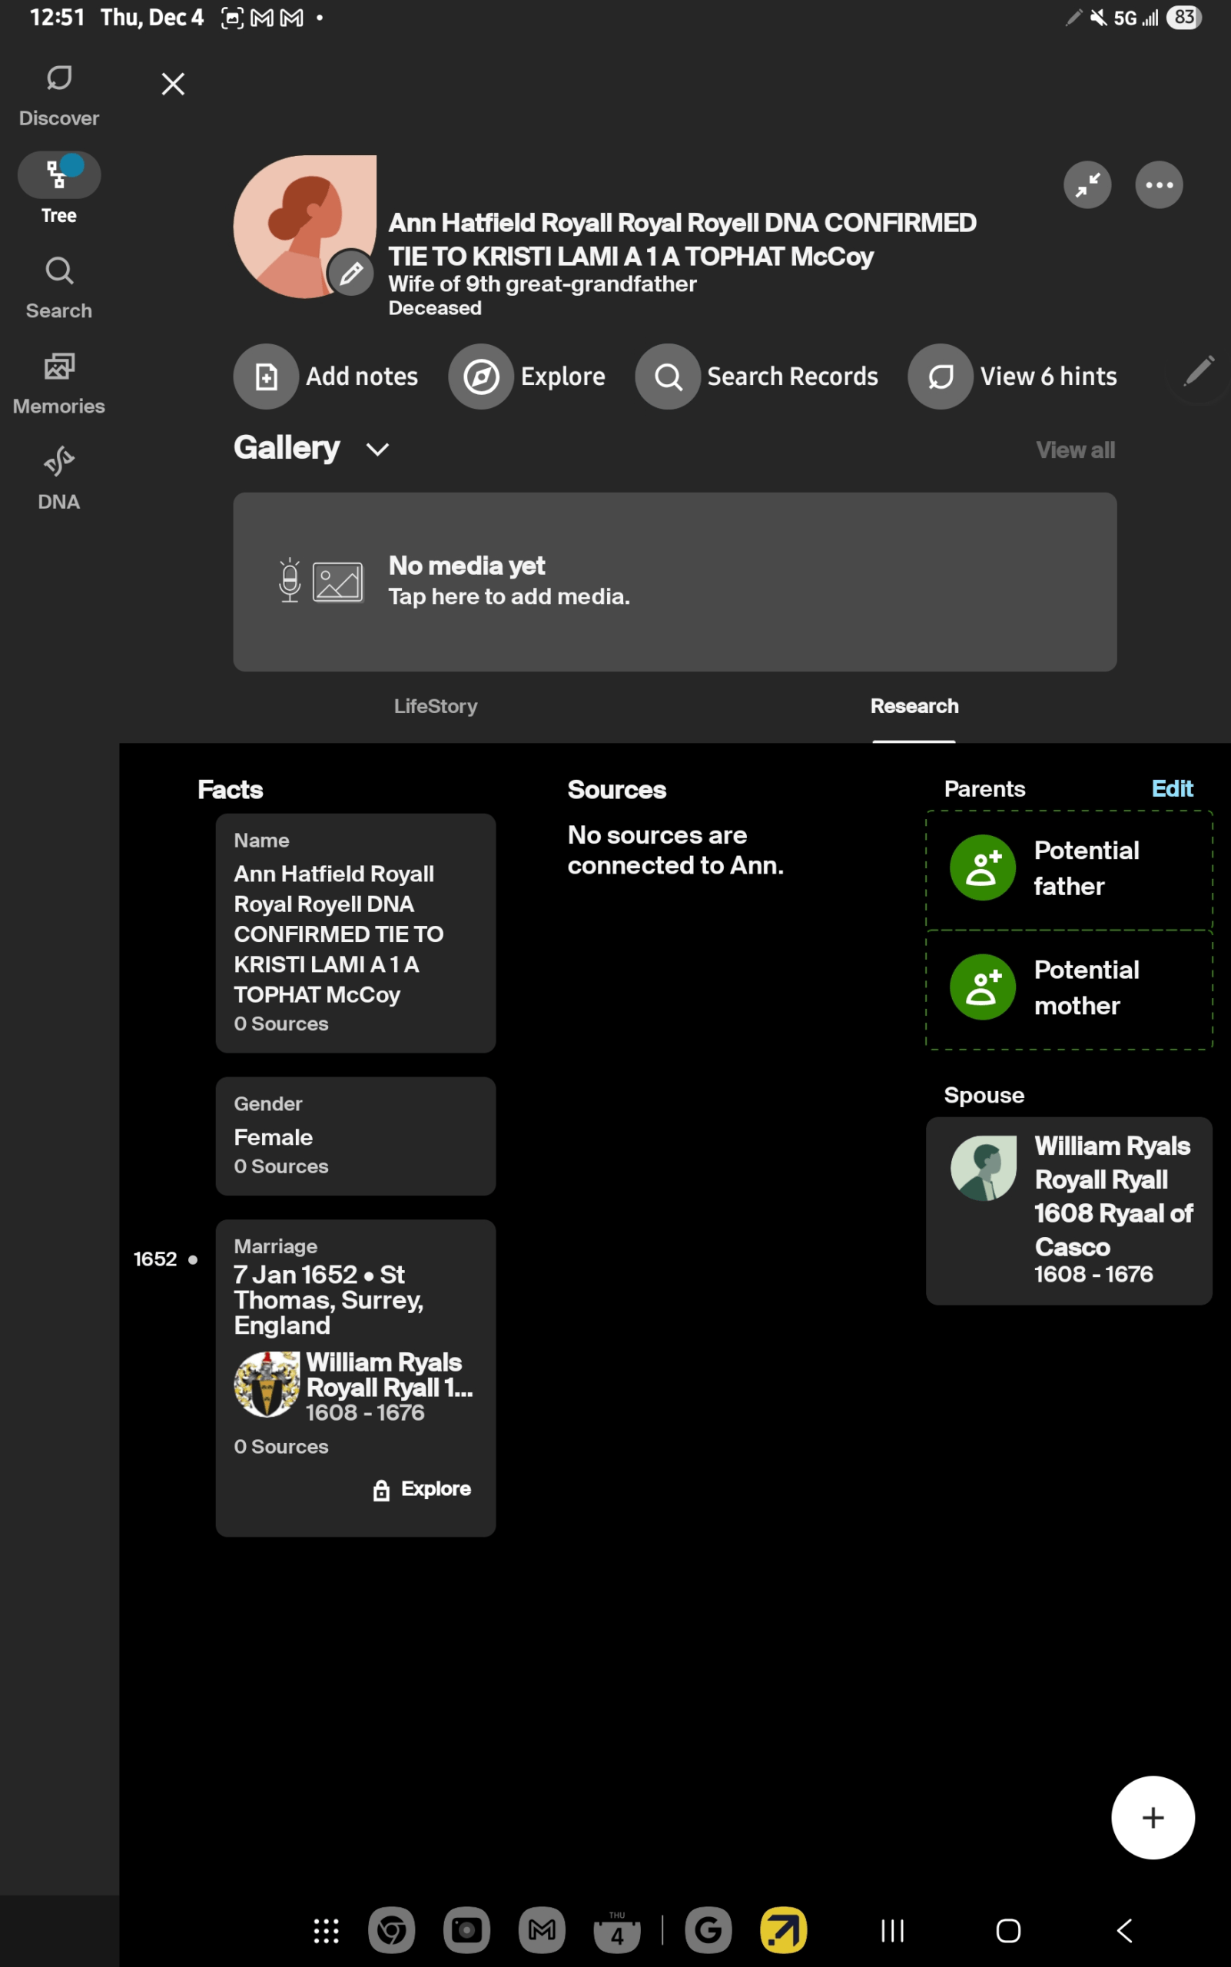Switch to the LifeStory tab
1231x1967 pixels.
click(x=436, y=706)
